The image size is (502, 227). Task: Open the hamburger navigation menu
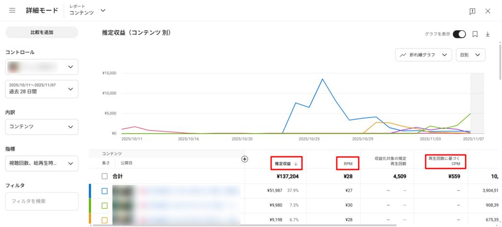tap(12, 10)
